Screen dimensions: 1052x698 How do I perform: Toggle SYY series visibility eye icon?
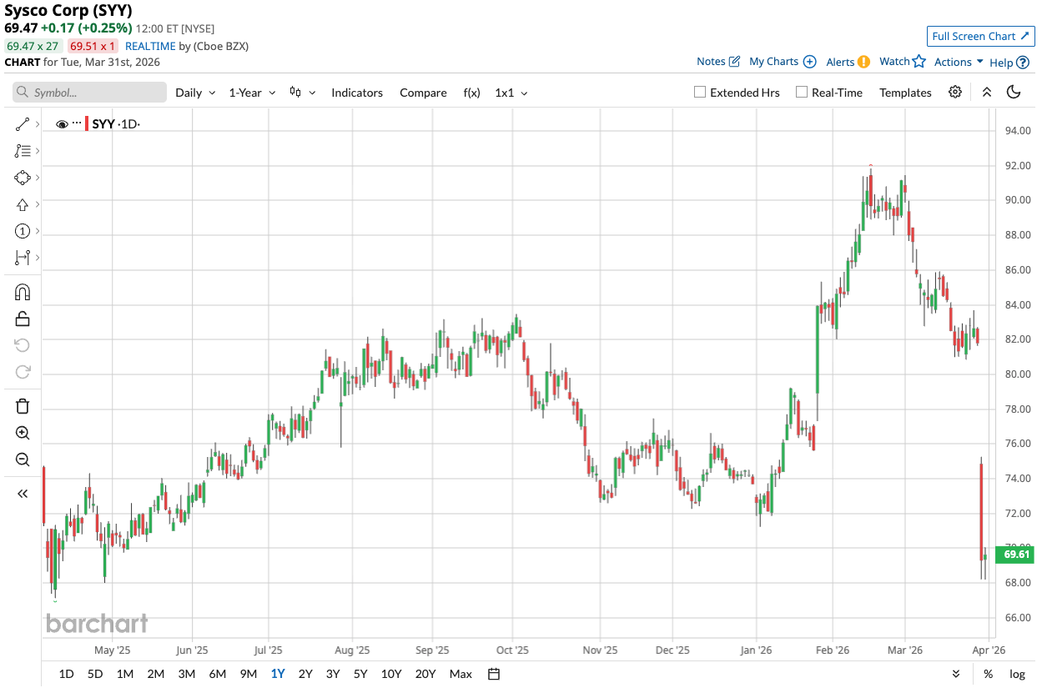click(x=62, y=124)
